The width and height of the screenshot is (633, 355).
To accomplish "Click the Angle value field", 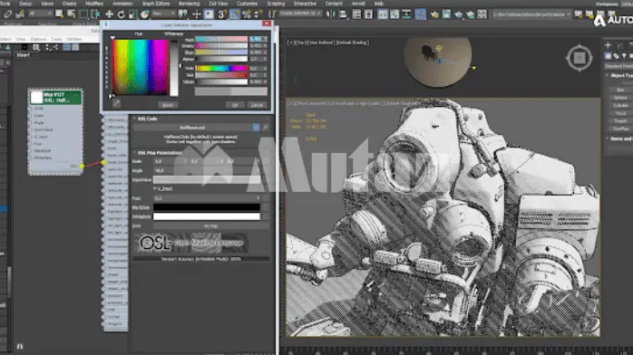I will (206, 171).
